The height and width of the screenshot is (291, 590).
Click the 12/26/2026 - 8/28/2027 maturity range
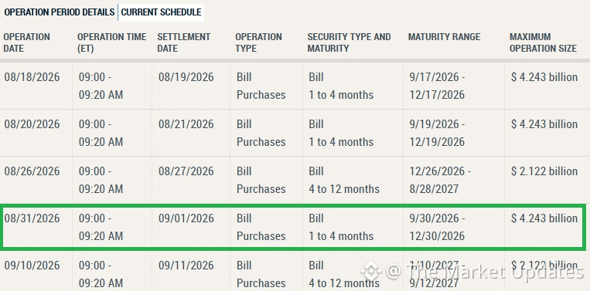pos(440,180)
